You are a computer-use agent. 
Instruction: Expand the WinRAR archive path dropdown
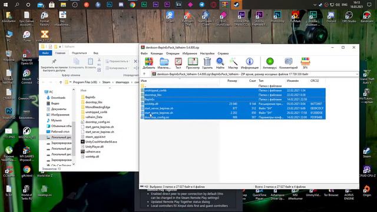pos(357,74)
